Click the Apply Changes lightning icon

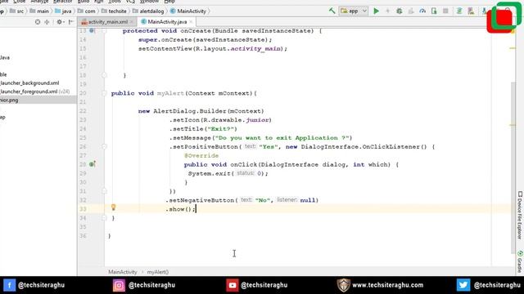(387, 11)
